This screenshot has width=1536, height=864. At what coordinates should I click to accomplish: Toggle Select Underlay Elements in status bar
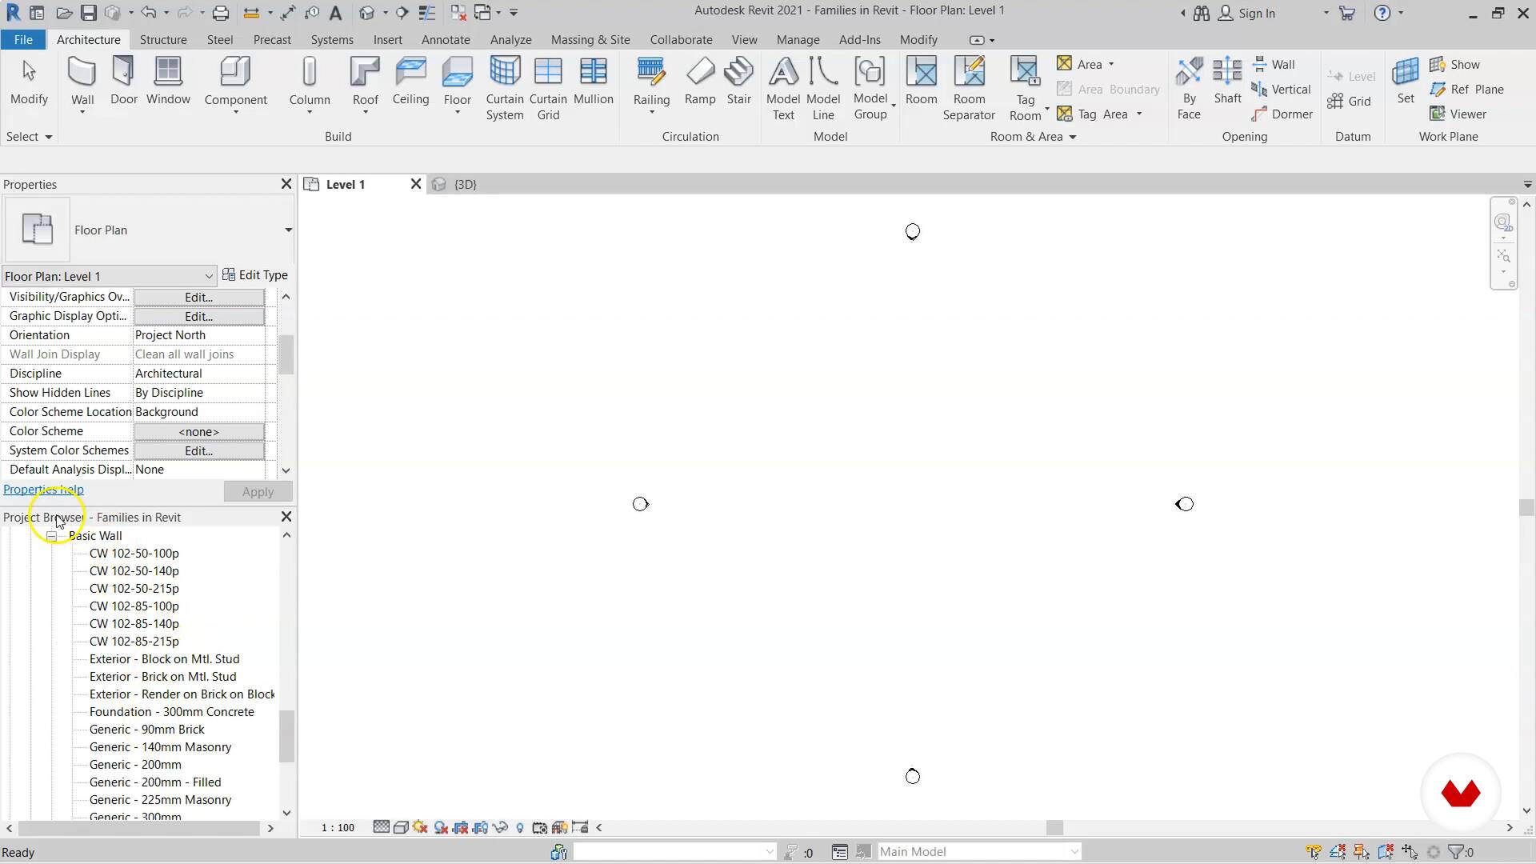click(x=1337, y=852)
